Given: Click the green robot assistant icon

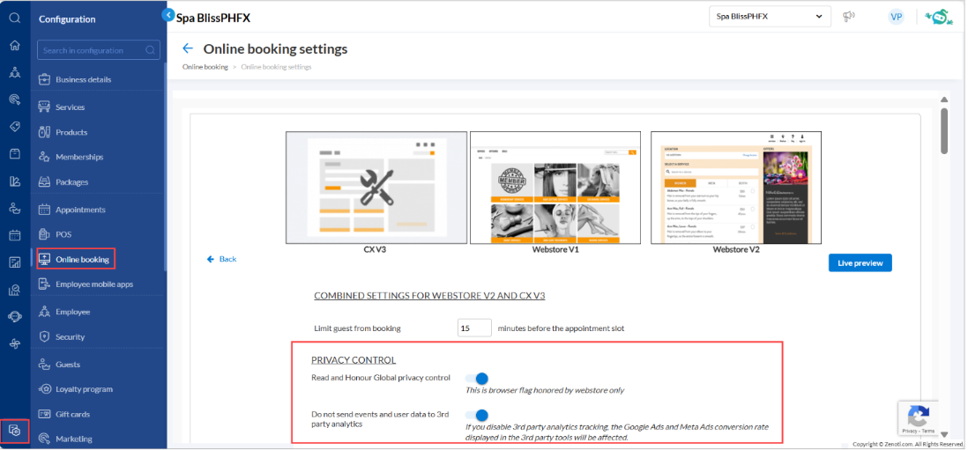Looking at the screenshot, I should (x=939, y=18).
